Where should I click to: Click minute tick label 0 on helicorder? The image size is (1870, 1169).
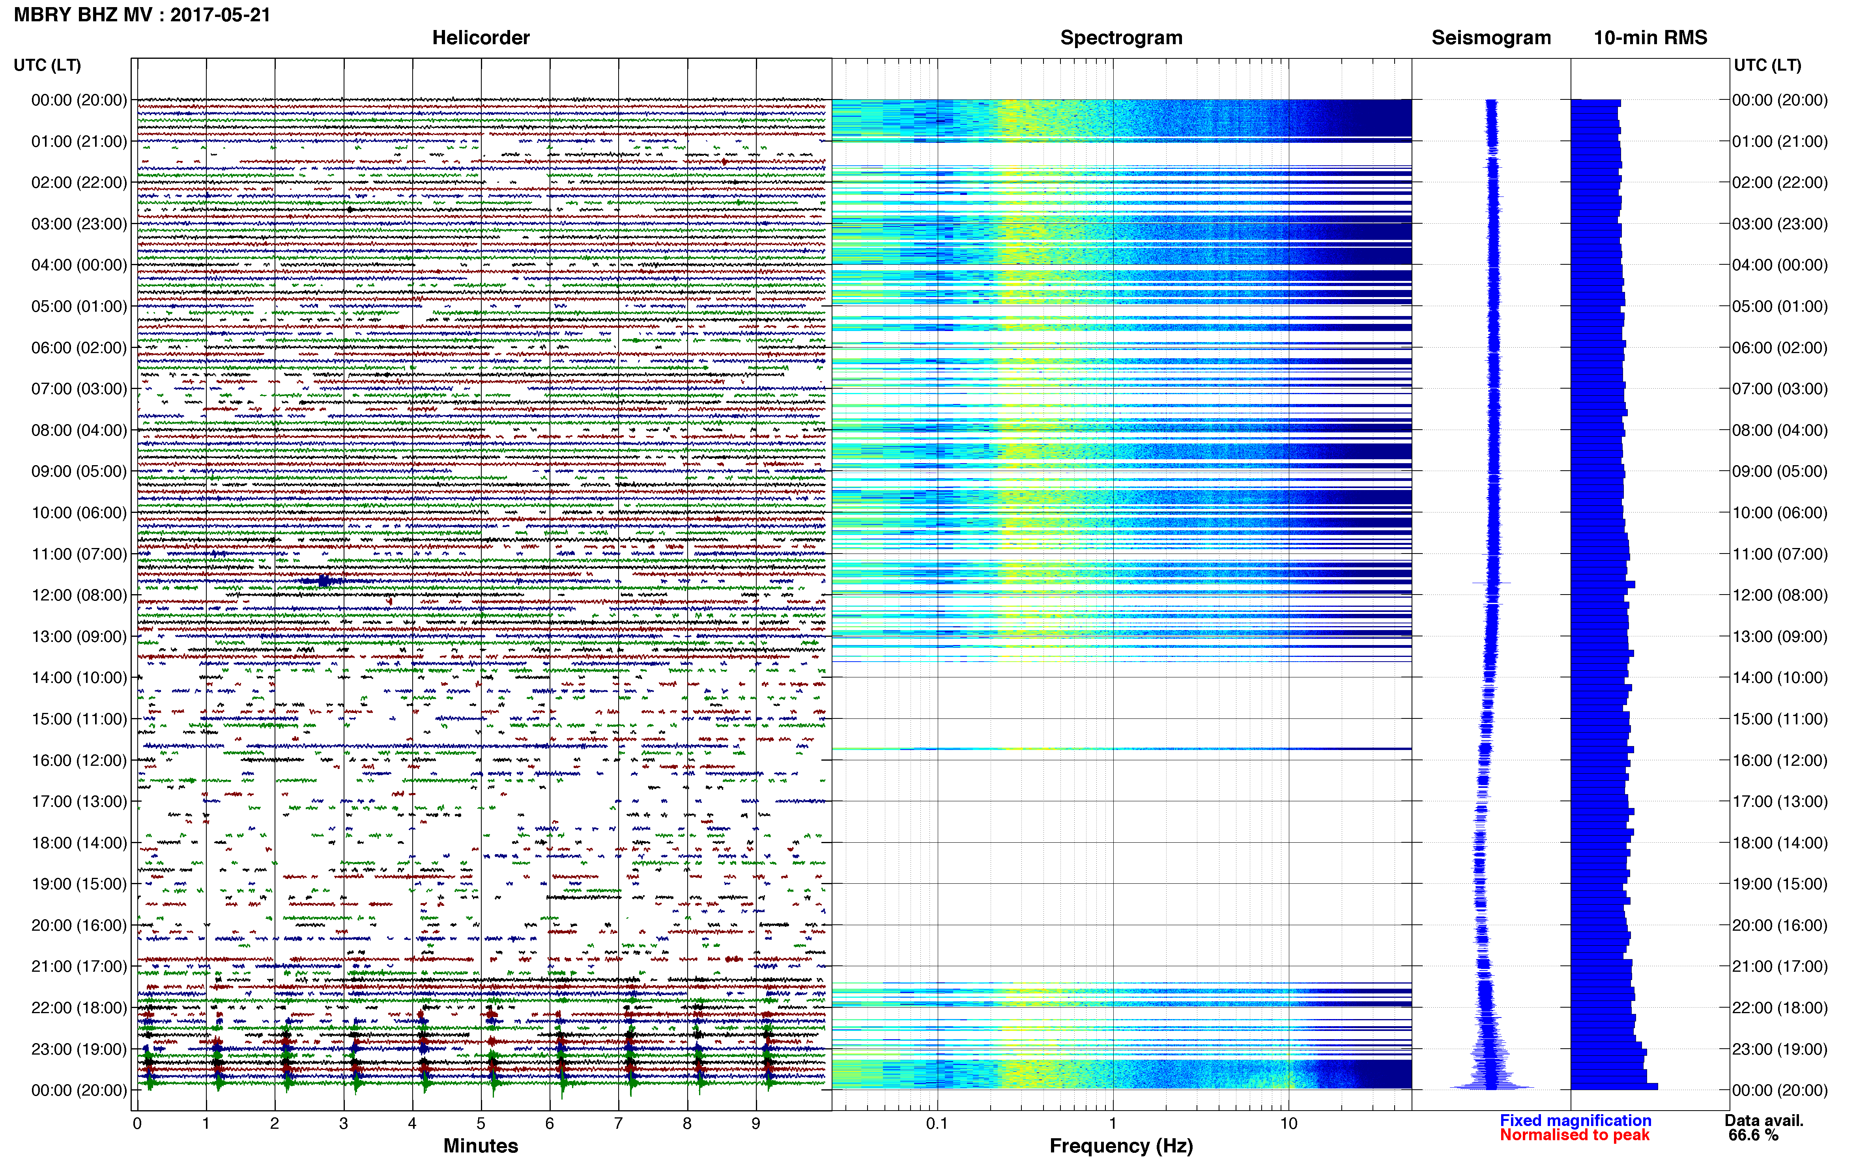tap(137, 1123)
